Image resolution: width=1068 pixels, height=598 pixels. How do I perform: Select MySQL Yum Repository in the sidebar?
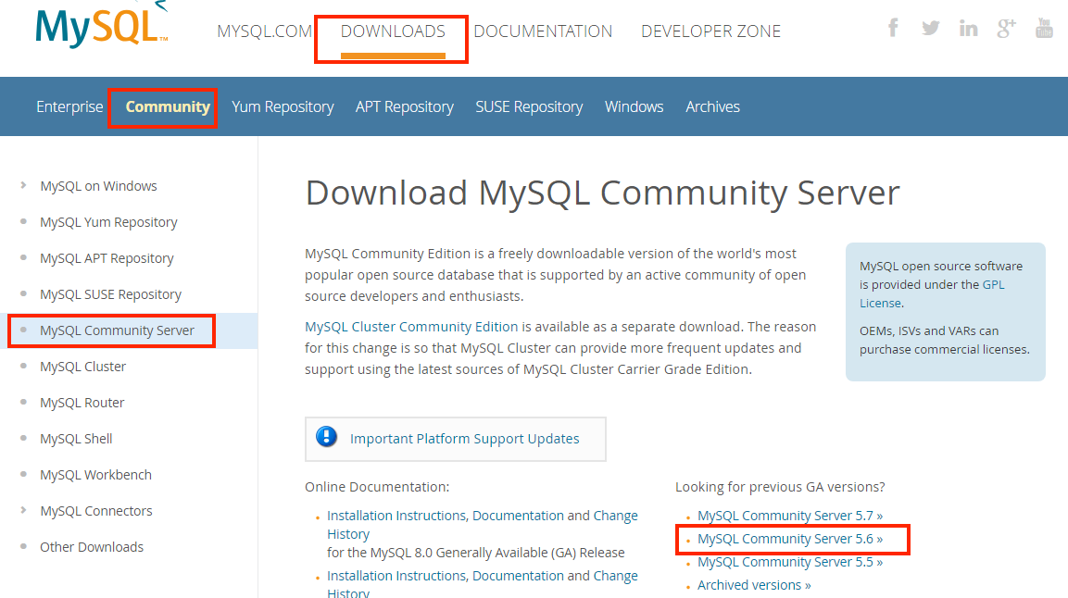tap(108, 222)
